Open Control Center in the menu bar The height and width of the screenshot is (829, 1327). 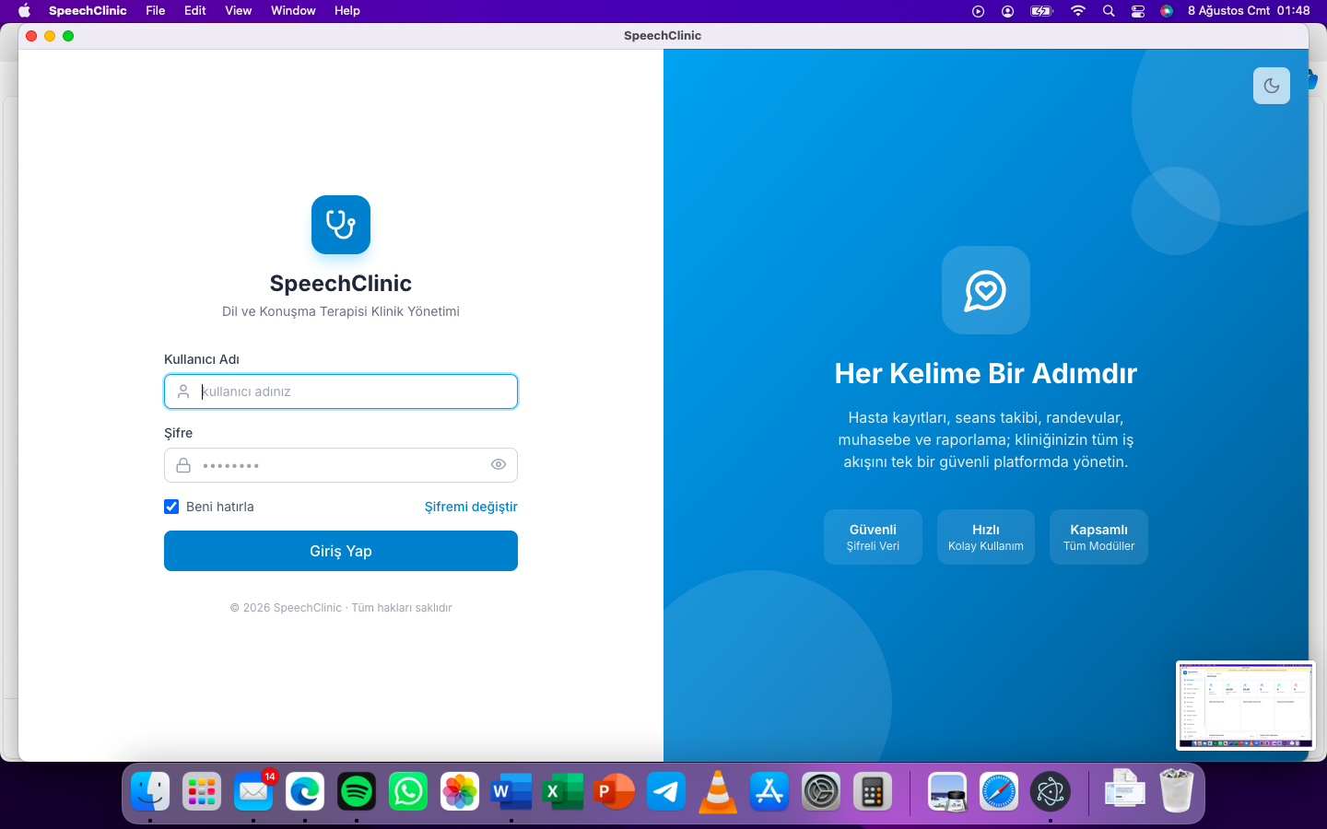tap(1138, 11)
